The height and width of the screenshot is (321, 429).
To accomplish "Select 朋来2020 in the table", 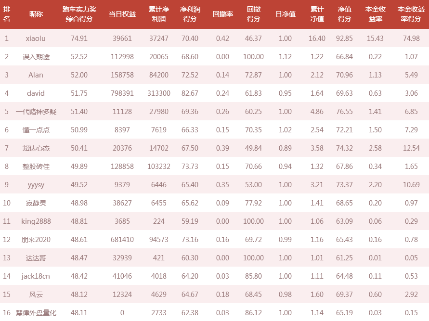I will point(36,240).
